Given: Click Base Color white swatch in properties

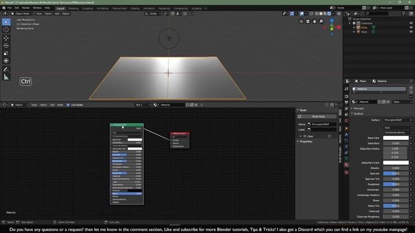Looking at the screenshot, I should point(396,138).
